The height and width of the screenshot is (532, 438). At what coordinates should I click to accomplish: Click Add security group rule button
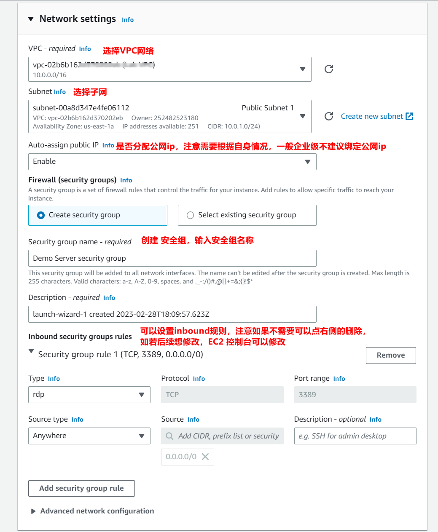[81, 488]
